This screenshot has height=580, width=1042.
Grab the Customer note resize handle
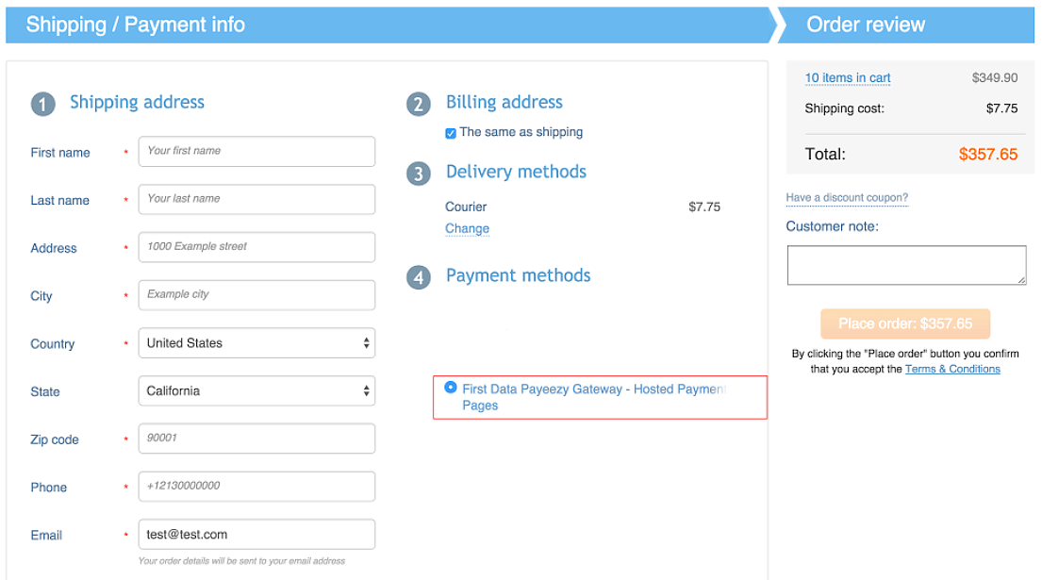tap(1021, 280)
